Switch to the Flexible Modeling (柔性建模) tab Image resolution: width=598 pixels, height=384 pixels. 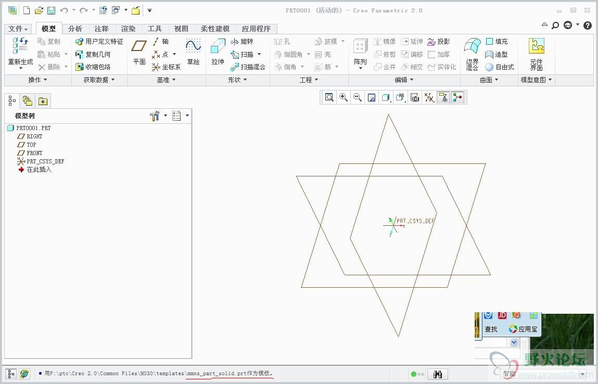point(215,29)
